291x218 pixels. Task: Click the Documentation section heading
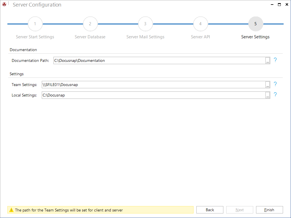click(23, 50)
